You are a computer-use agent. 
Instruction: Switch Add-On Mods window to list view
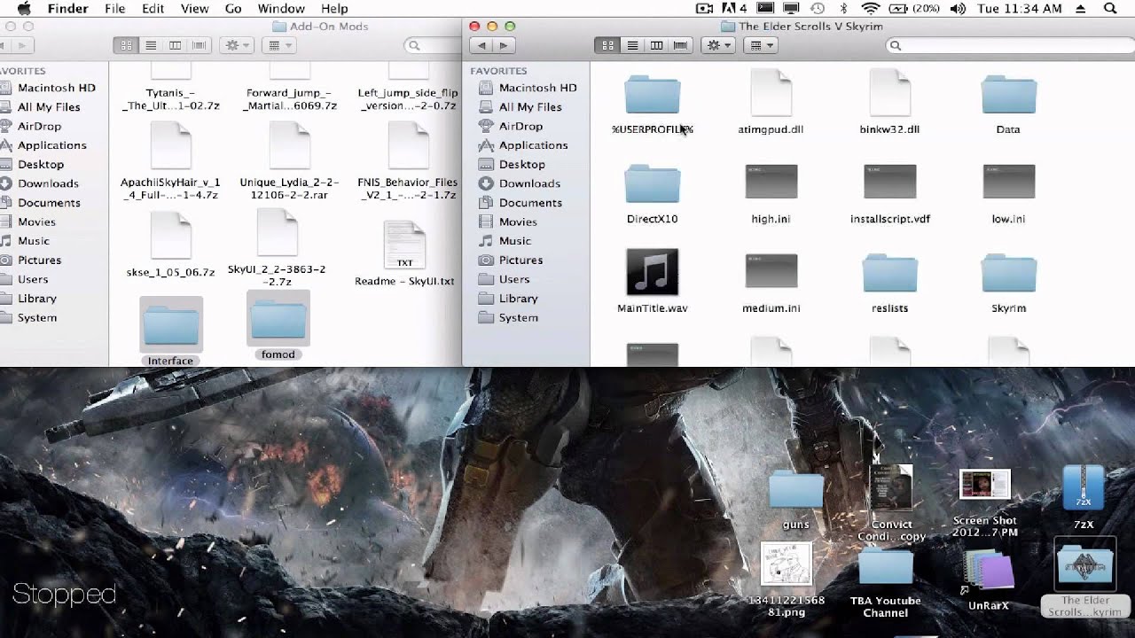click(151, 45)
